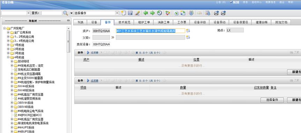Sort by 数量 column header in 备件 table

point(183,88)
